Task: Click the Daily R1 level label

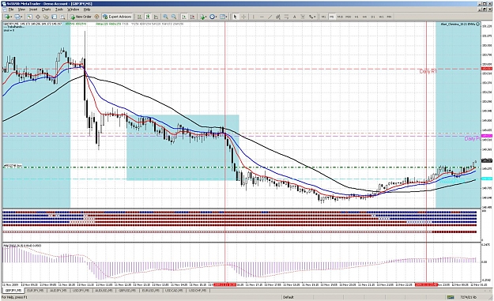Action: point(428,72)
